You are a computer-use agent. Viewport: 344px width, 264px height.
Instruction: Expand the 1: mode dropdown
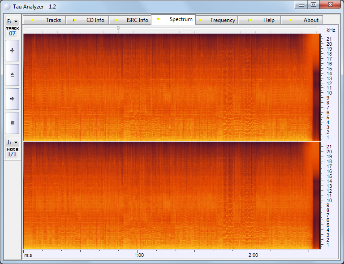coord(12,143)
